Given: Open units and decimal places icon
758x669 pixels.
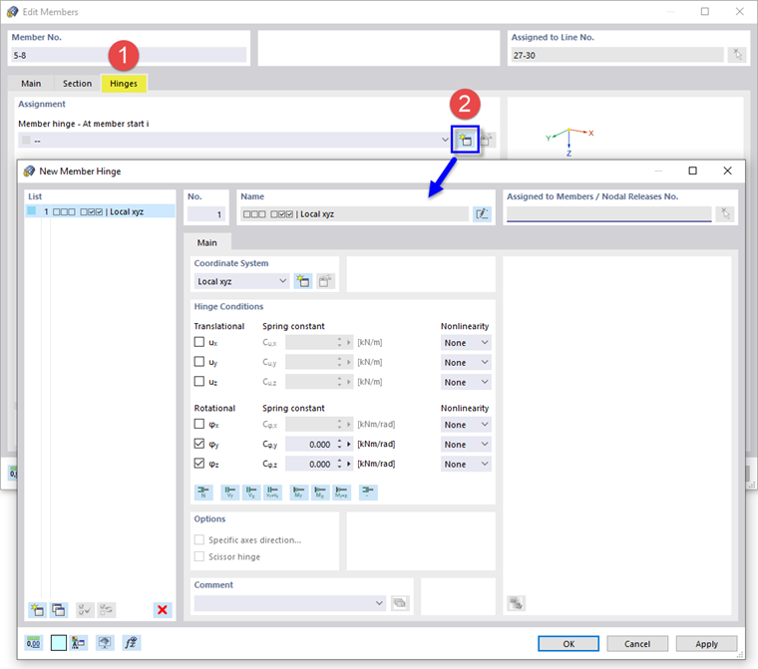Looking at the screenshot, I should [33, 643].
